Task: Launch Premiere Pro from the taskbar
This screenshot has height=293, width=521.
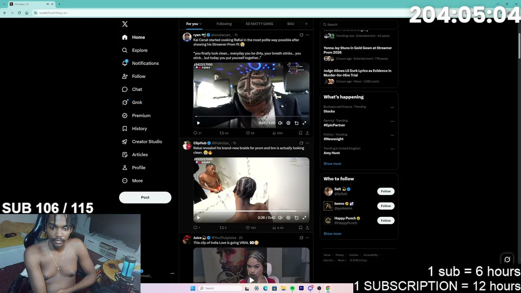Action: tap(301, 289)
